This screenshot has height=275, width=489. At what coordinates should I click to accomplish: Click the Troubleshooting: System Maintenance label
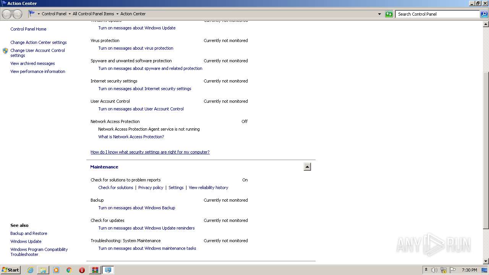(126, 241)
